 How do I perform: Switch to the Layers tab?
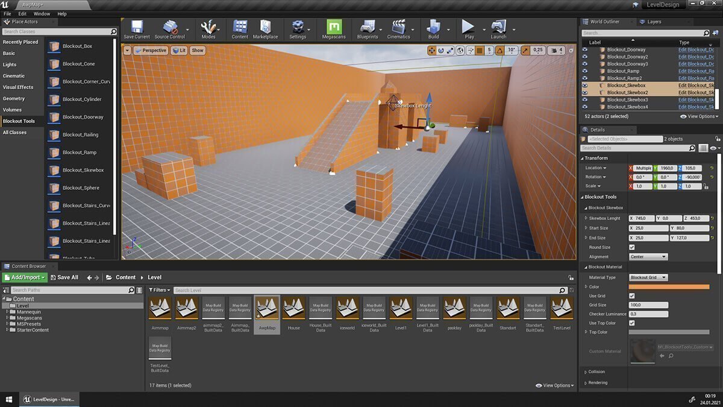coord(654,22)
